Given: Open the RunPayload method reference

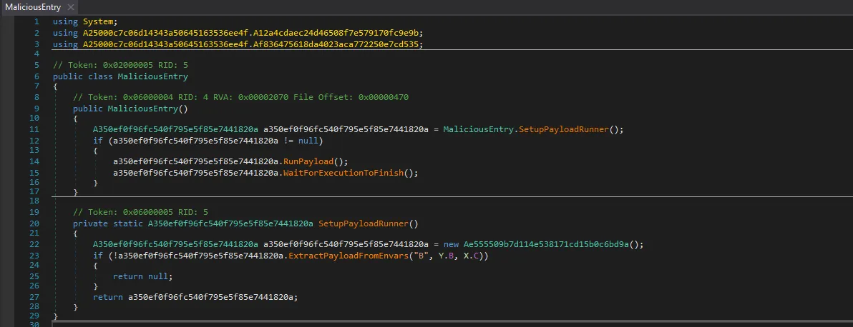Looking at the screenshot, I should [306, 161].
